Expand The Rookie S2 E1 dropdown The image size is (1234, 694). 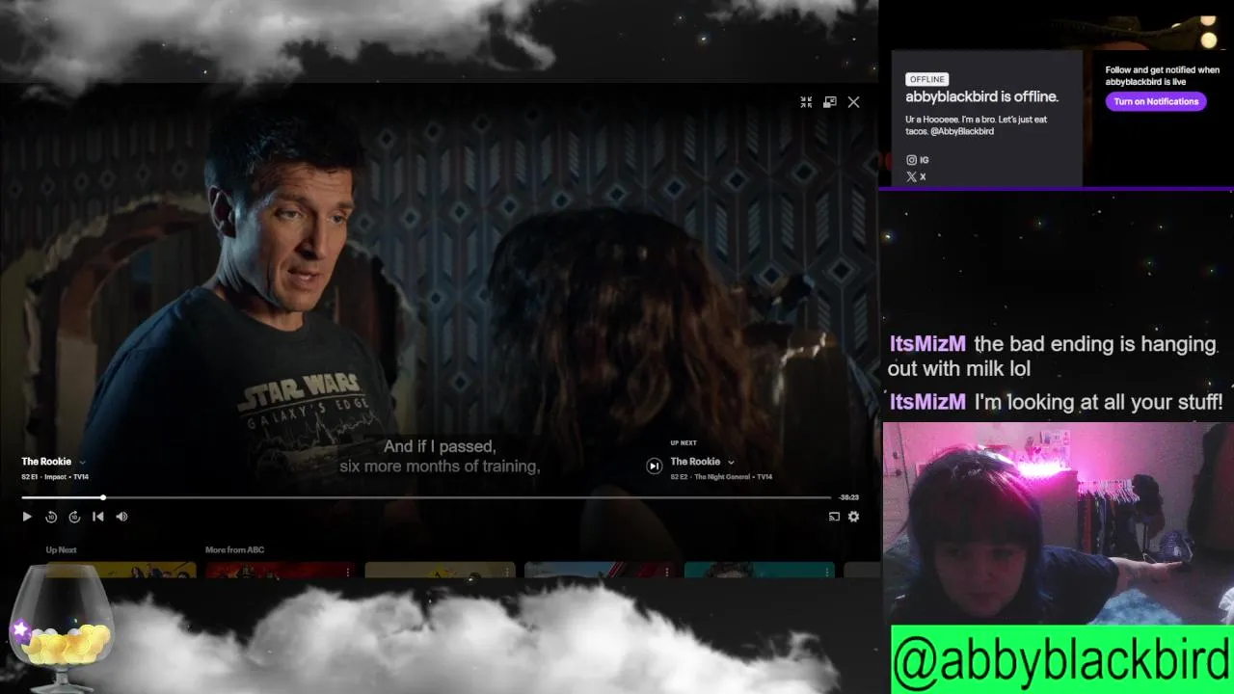pyautogui.click(x=82, y=463)
